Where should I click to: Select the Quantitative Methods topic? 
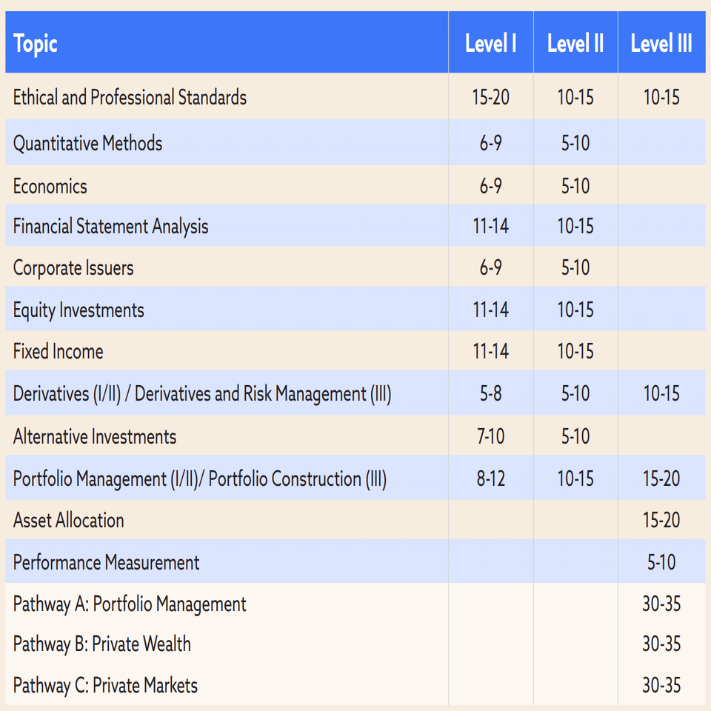pos(87,144)
